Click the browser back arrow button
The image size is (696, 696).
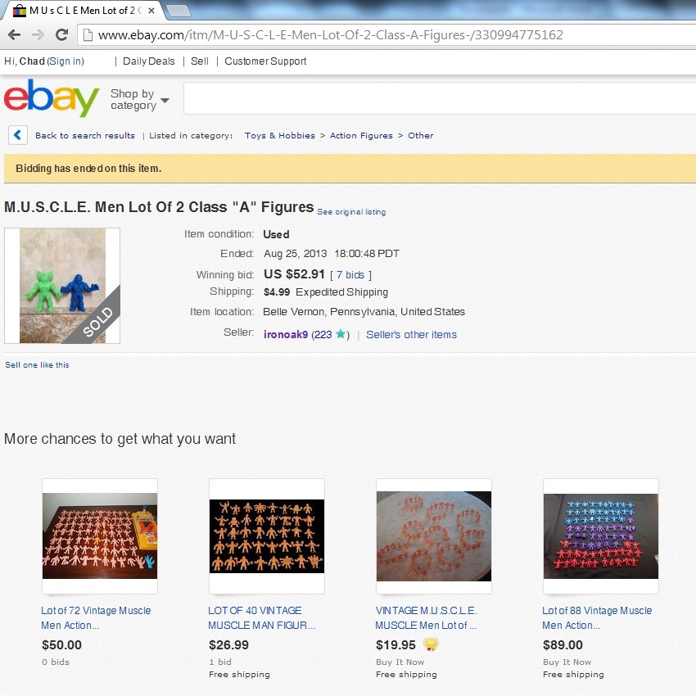click(14, 34)
